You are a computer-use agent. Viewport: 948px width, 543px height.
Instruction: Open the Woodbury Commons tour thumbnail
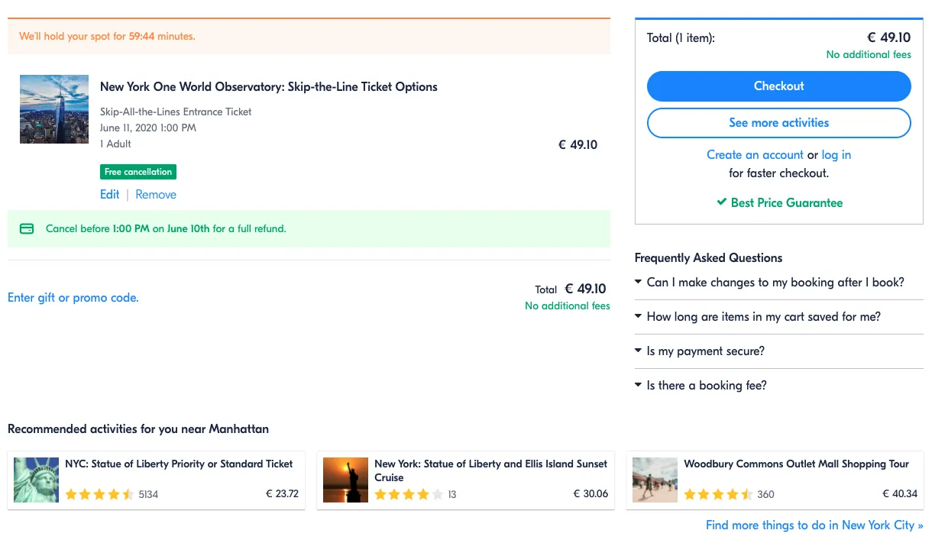(x=655, y=480)
